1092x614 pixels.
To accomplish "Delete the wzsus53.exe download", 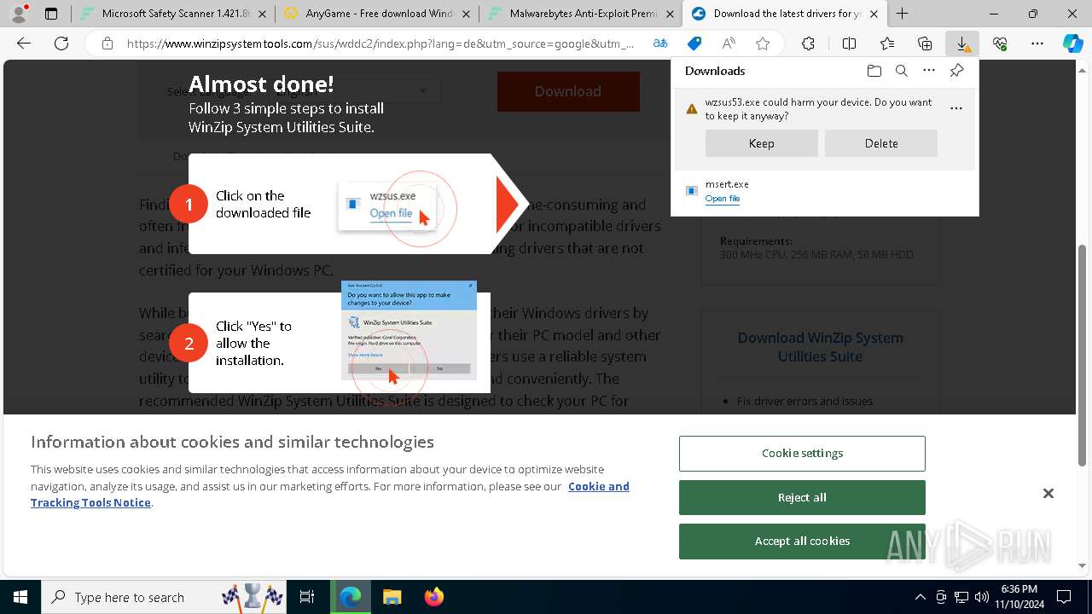I will (x=881, y=143).
